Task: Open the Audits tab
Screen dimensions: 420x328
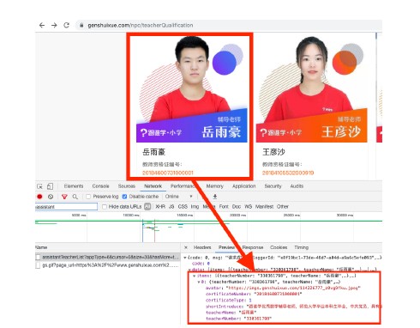Action: (297, 186)
